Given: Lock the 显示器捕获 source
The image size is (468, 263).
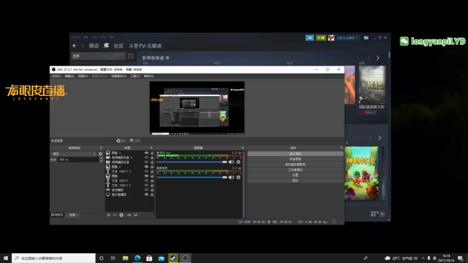Looking at the screenshot, I should click(x=152, y=195).
